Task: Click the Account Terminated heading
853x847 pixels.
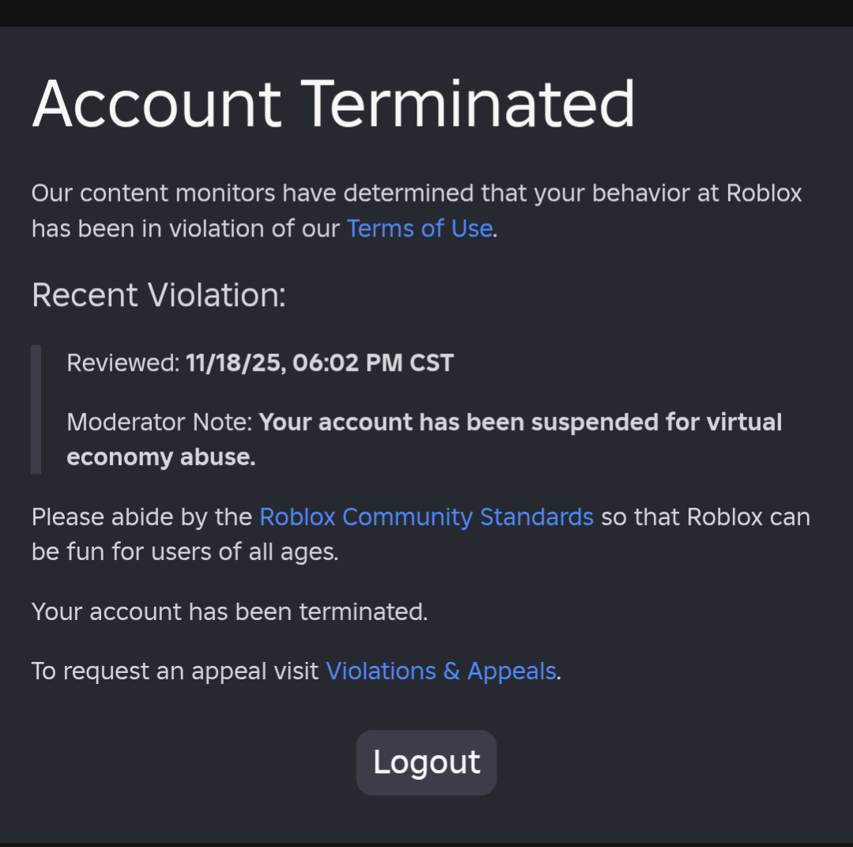Action: point(334,104)
